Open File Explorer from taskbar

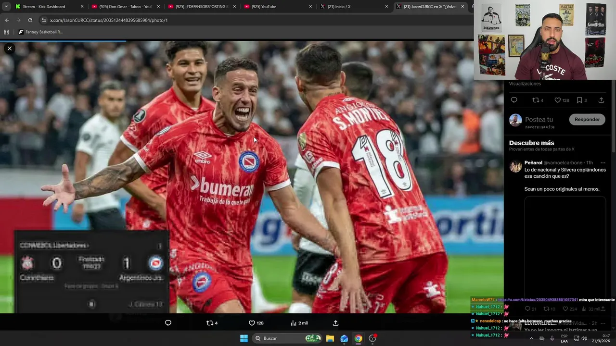click(330, 338)
